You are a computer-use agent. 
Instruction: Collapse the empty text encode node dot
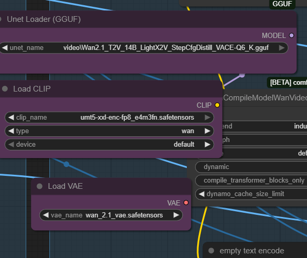click(x=211, y=251)
